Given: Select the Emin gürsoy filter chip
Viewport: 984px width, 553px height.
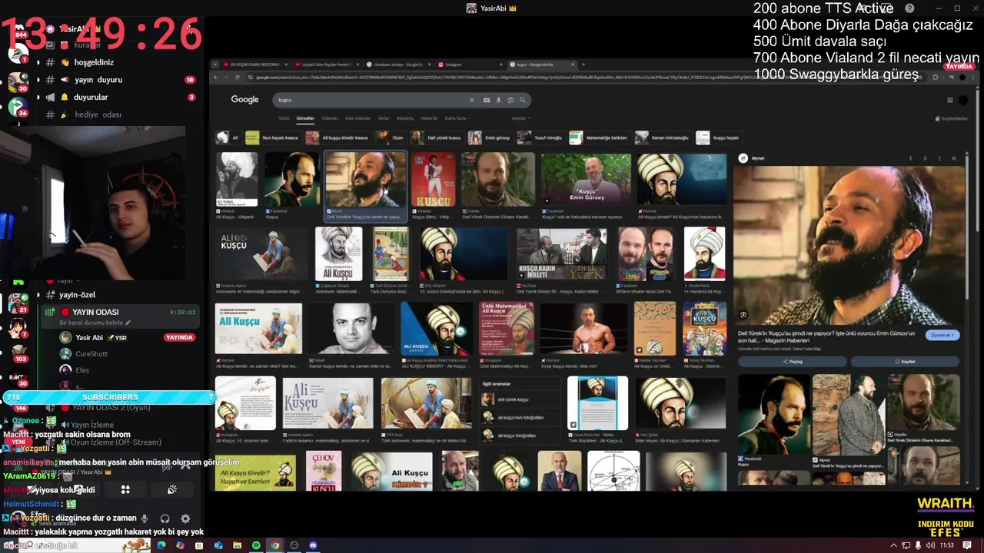Looking at the screenshot, I should click(x=490, y=137).
